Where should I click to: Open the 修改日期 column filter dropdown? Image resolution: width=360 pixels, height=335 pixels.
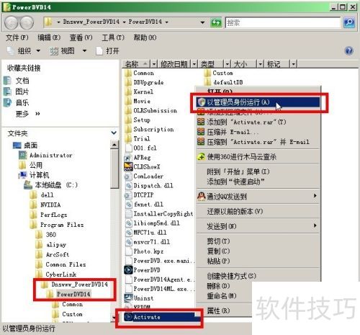[194, 64]
